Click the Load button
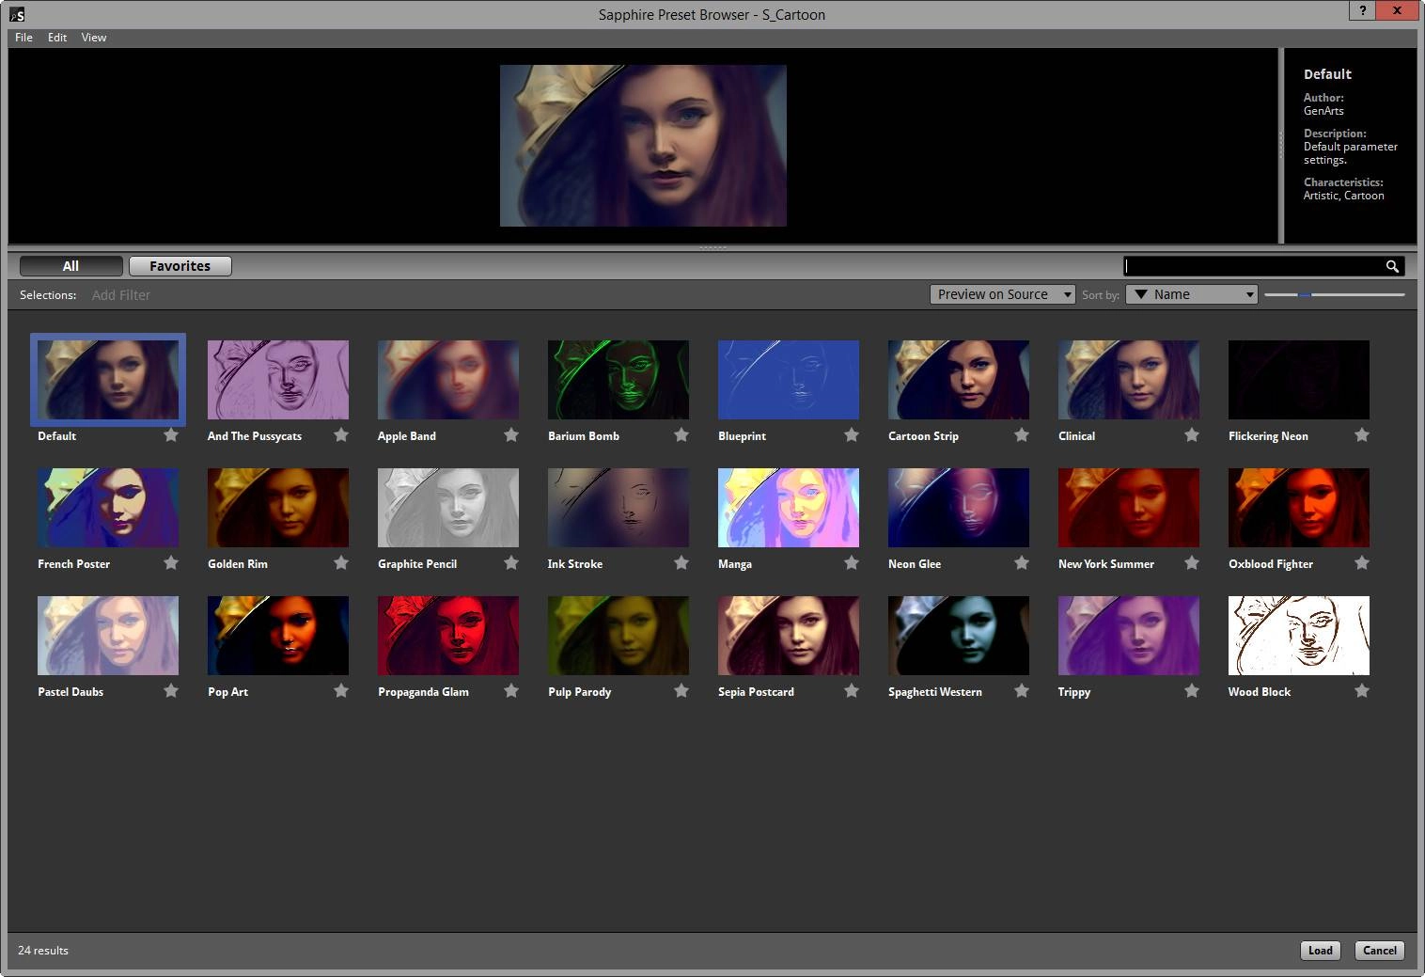Screen dimensions: 1425x977 (x=1321, y=951)
